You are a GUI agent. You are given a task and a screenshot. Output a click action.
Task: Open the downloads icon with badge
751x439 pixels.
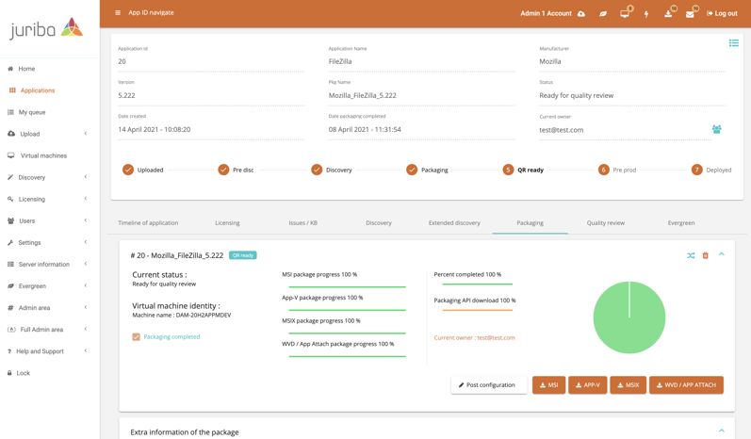pyautogui.click(x=668, y=14)
